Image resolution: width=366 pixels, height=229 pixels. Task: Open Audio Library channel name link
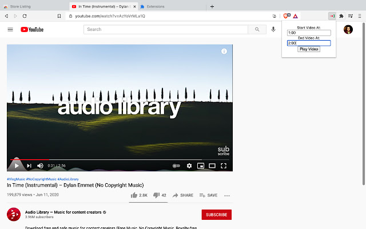63,212
